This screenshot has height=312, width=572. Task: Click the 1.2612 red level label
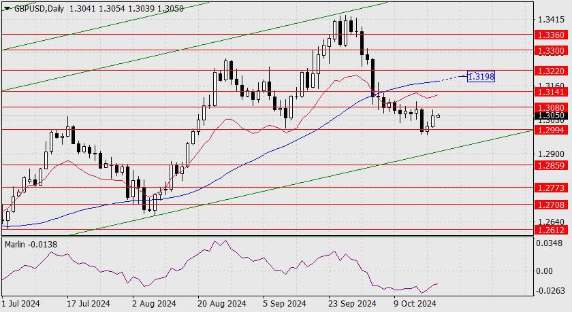[x=551, y=230]
